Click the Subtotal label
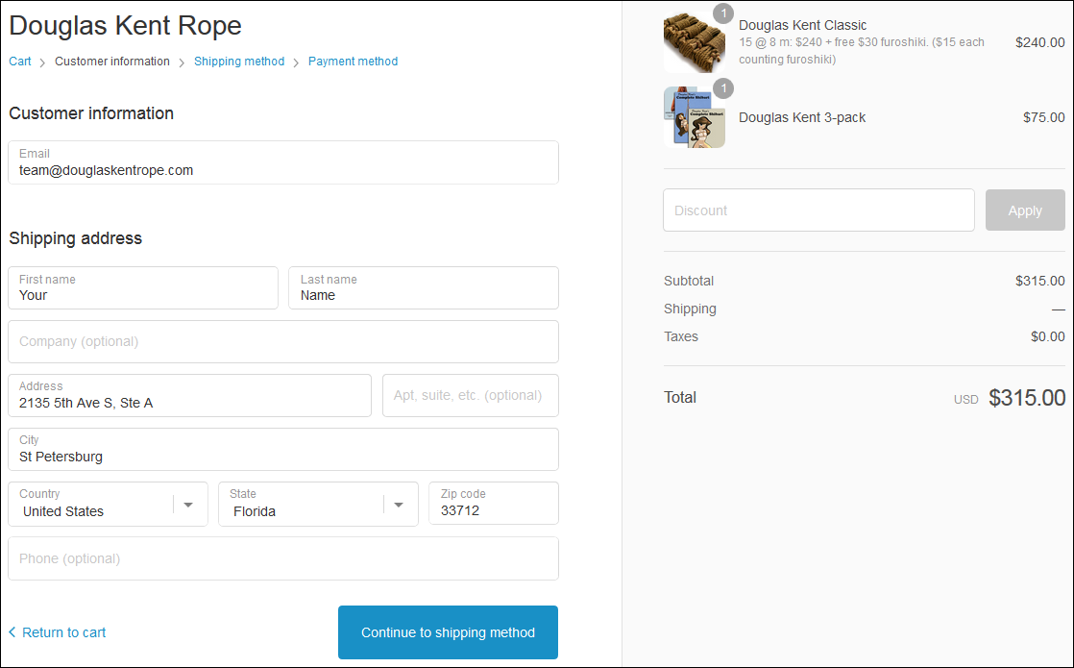1074x668 pixels. click(689, 281)
